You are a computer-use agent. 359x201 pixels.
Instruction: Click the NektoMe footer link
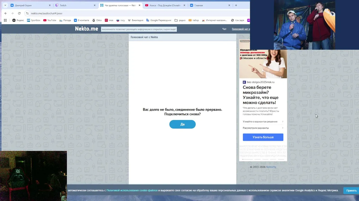pos(271,167)
